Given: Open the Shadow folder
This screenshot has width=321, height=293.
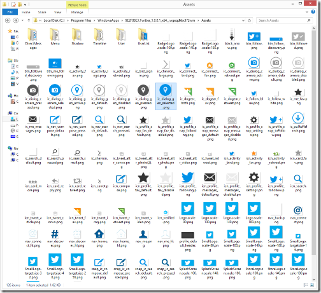Looking at the screenshot, I should click(x=77, y=37).
